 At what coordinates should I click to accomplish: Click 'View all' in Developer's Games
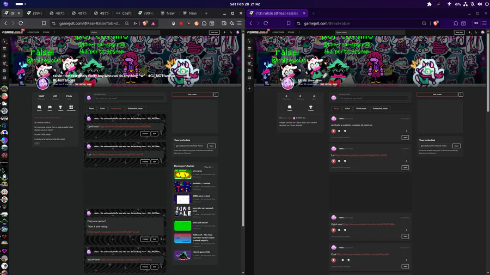(207, 167)
